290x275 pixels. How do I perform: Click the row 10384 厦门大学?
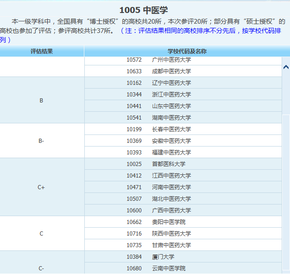(183, 257)
